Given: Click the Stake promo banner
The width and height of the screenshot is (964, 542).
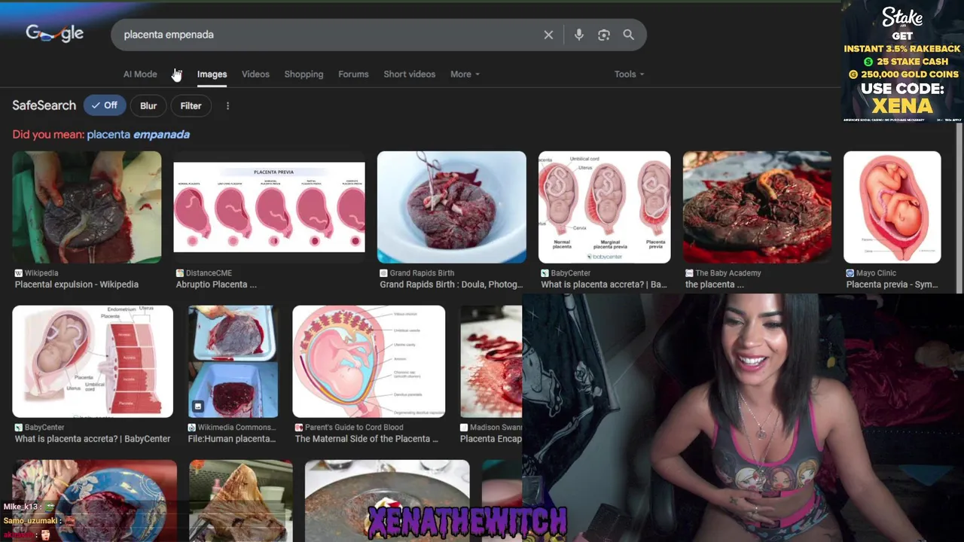Looking at the screenshot, I should coord(902,62).
